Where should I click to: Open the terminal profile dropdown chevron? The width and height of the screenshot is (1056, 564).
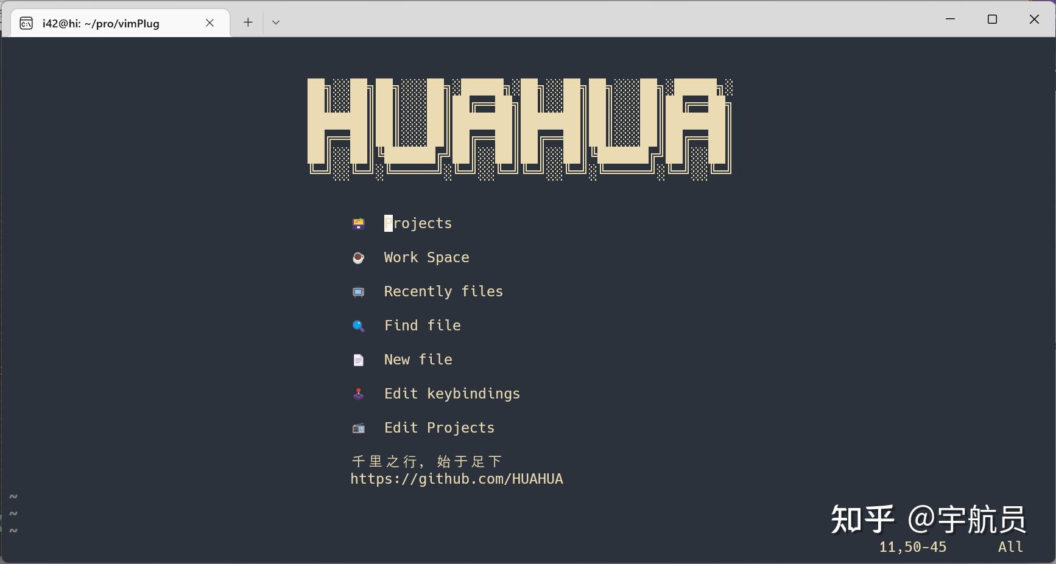276,22
